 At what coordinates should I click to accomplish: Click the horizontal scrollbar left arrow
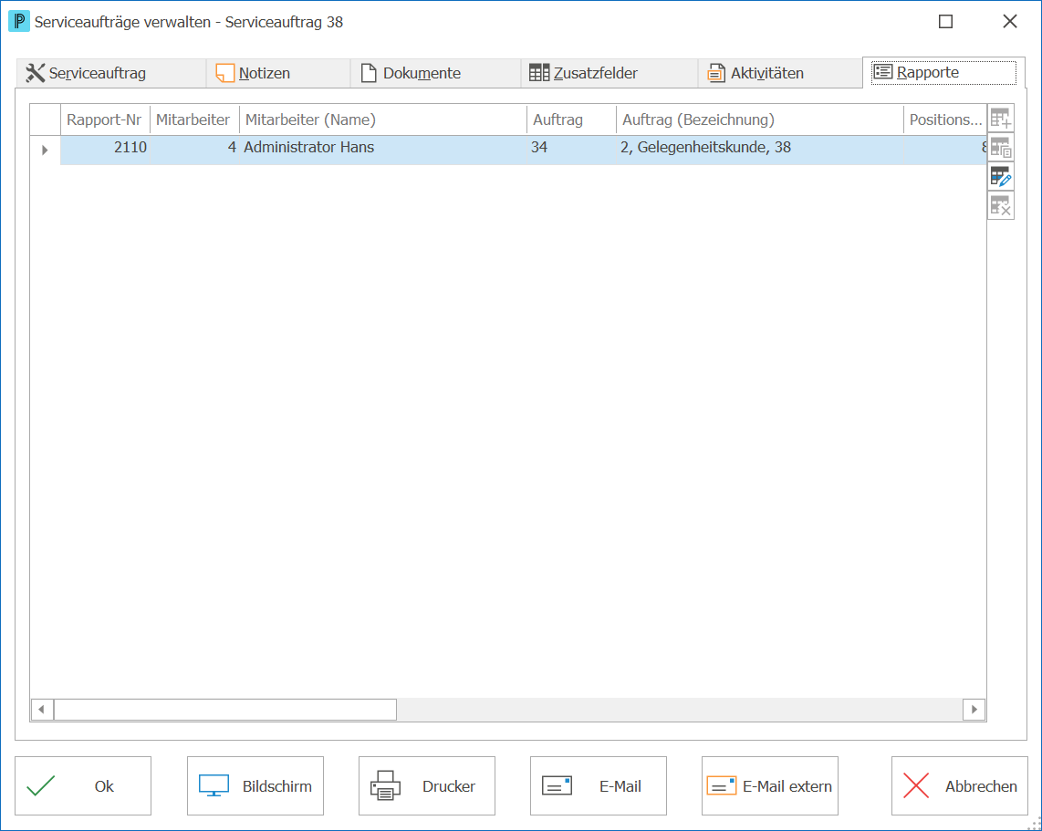tap(42, 710)
